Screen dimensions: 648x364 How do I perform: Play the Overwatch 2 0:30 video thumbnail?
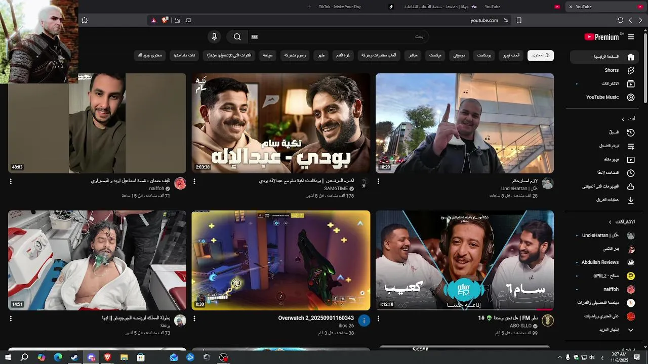pos(281,260)
